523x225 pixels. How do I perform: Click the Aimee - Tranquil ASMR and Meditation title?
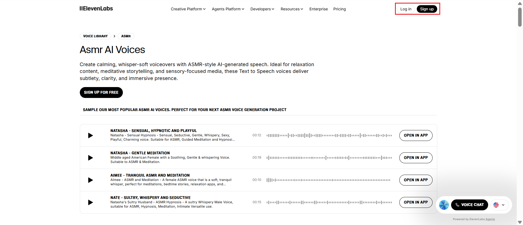pos(150,175)
